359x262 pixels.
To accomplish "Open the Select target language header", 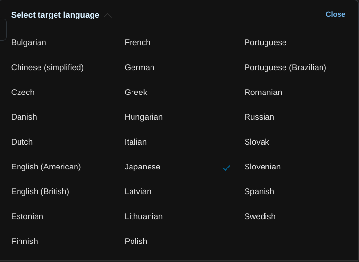I will click(55, 15).
